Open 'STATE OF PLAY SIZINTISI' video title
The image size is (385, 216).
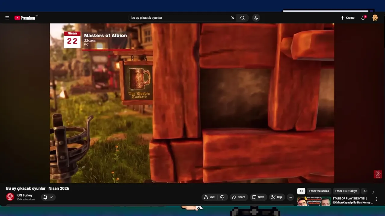pyautogui.click(x=353, y=200)
